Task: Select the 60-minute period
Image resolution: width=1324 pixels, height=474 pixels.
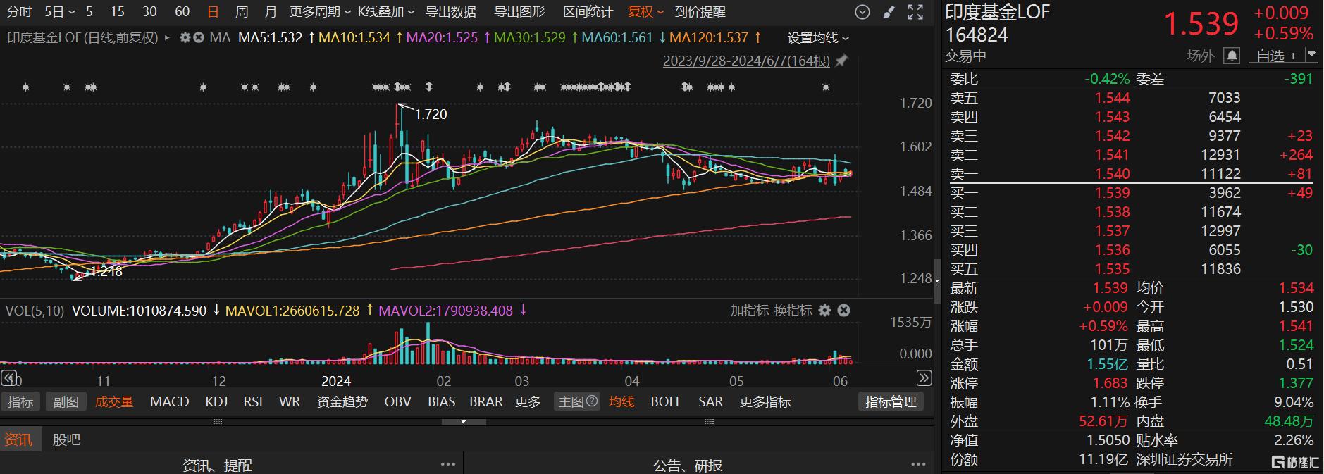Action: click(182, 12)
